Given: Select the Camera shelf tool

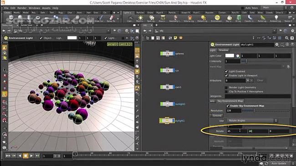Looking at the screenshot, I should (130, 19).
